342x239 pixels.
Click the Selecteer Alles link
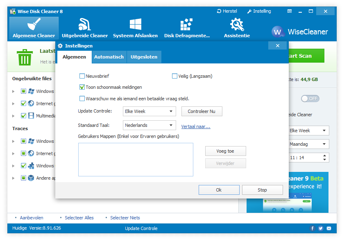click(x=79, y=218)
